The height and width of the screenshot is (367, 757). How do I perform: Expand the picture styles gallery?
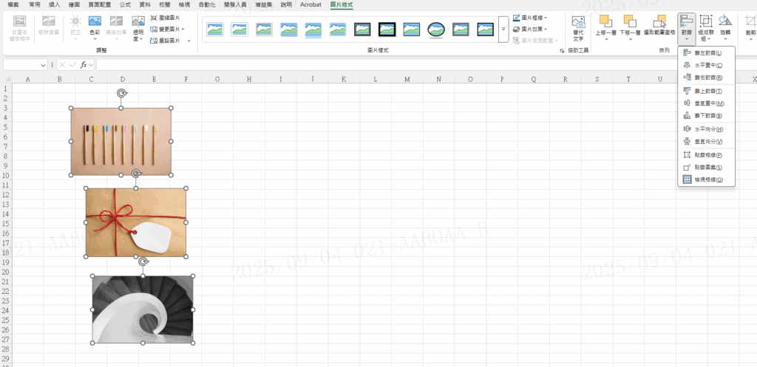click(x=503, y=30)
